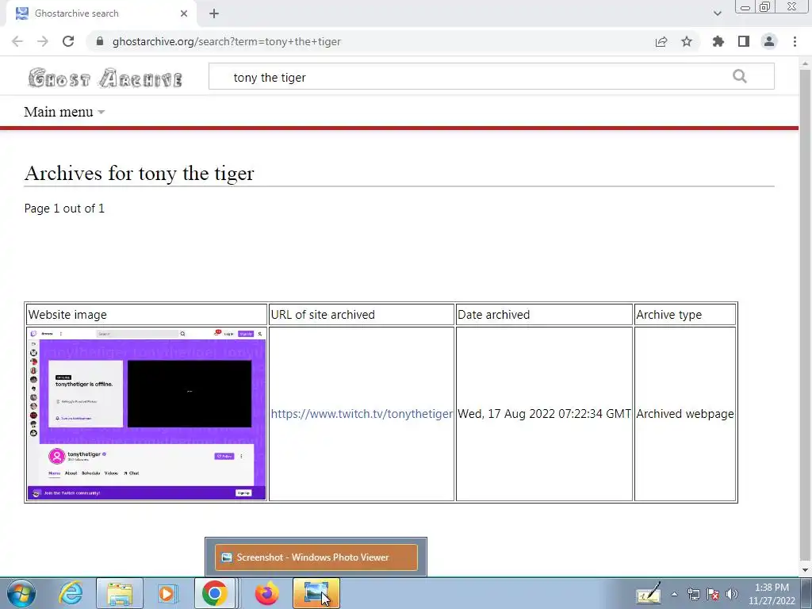Open the Chrome three-dot menu
Image resolution: width=812 pixels, height=609 pixels.
tap(795, 41)
